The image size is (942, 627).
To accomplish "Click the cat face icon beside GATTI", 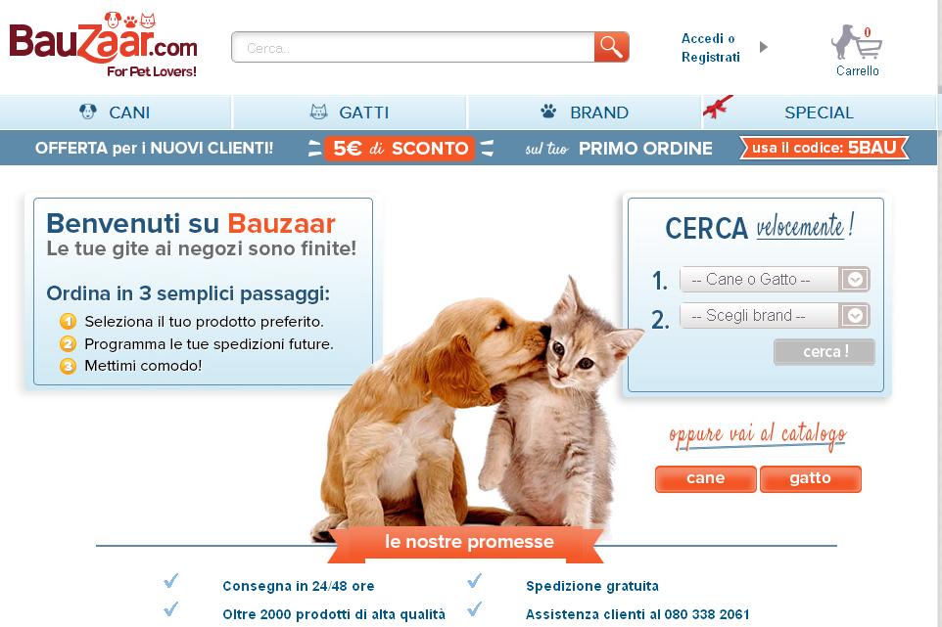I will pyautogui.click(x=318, y=112).
